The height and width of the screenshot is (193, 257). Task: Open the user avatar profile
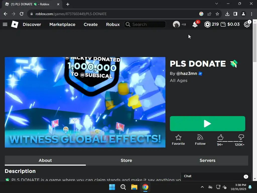pyautogui.click(x=176, y=24)
